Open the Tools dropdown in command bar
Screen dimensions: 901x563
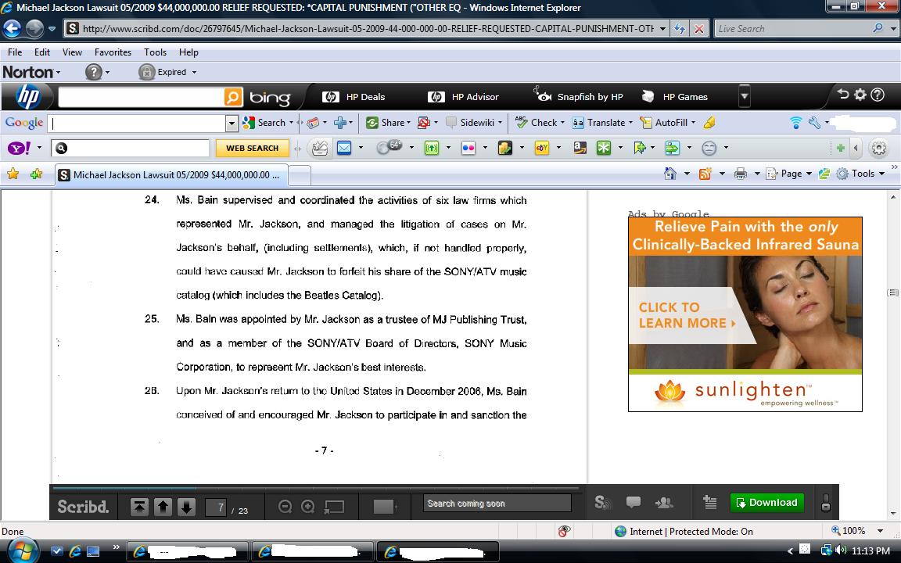[861, 174]
